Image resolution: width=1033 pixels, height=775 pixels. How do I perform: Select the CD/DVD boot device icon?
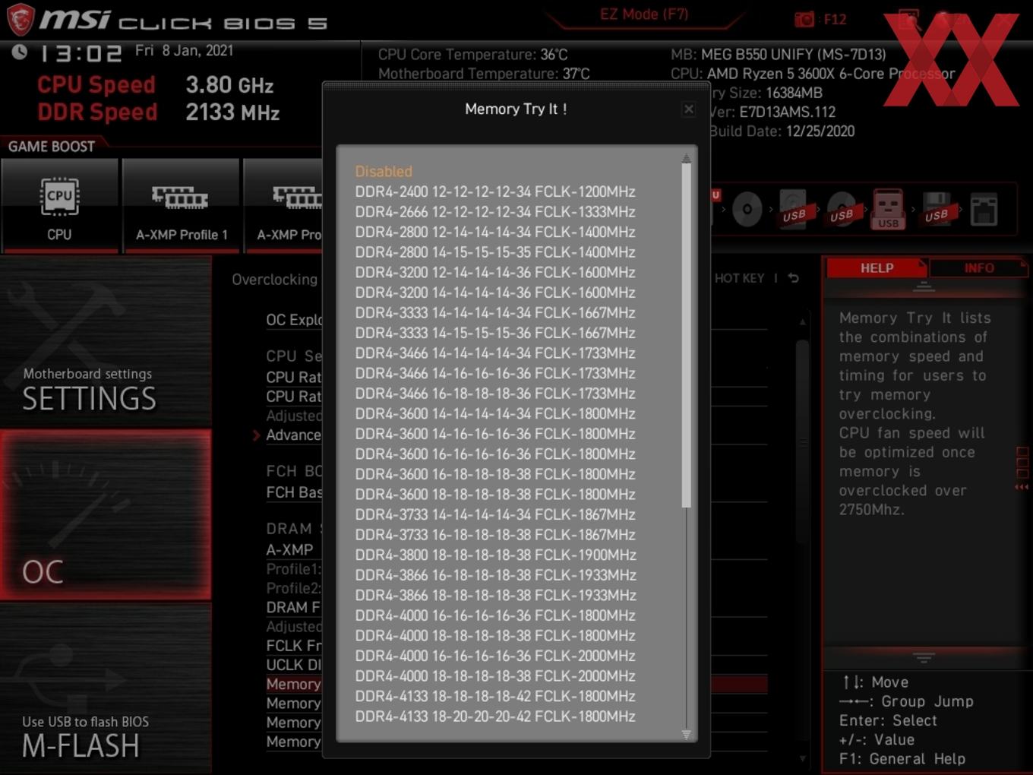[x=747, y=209]
